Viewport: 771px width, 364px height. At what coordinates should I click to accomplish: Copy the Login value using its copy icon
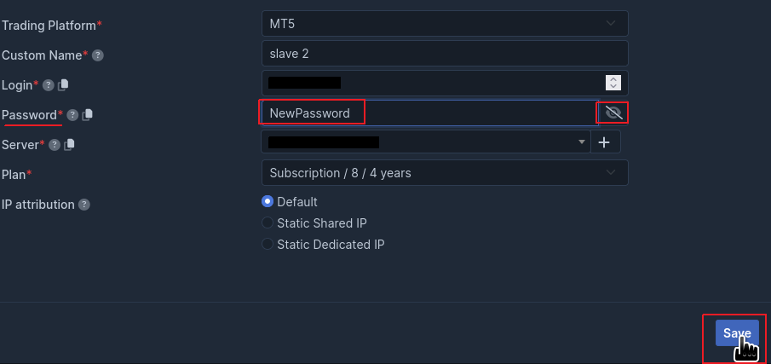63,85
